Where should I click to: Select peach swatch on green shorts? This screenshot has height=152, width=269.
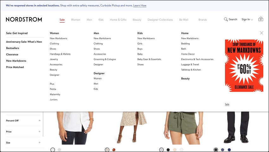[x=175, y=150]
